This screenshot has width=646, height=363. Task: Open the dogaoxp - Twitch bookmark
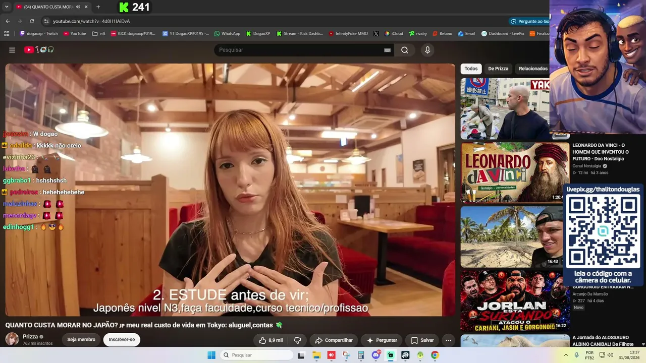click(x=39, y=34)
